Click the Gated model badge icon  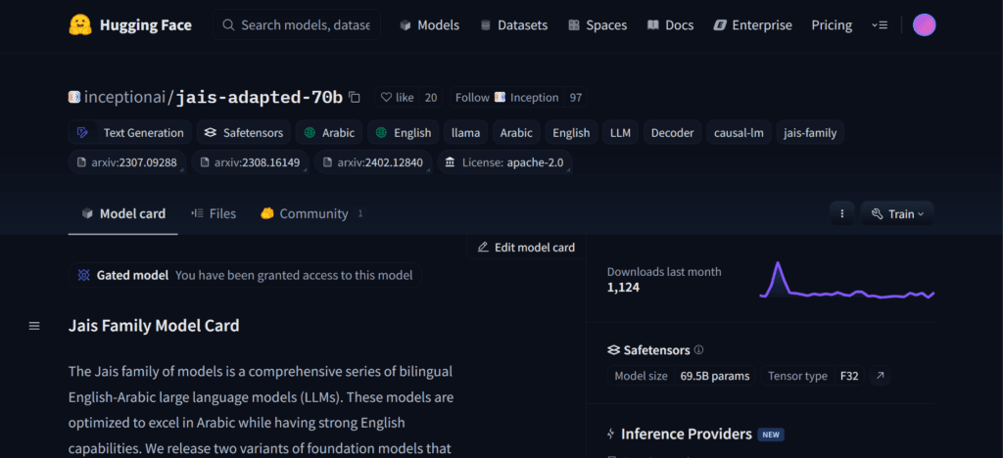[83, 275]
